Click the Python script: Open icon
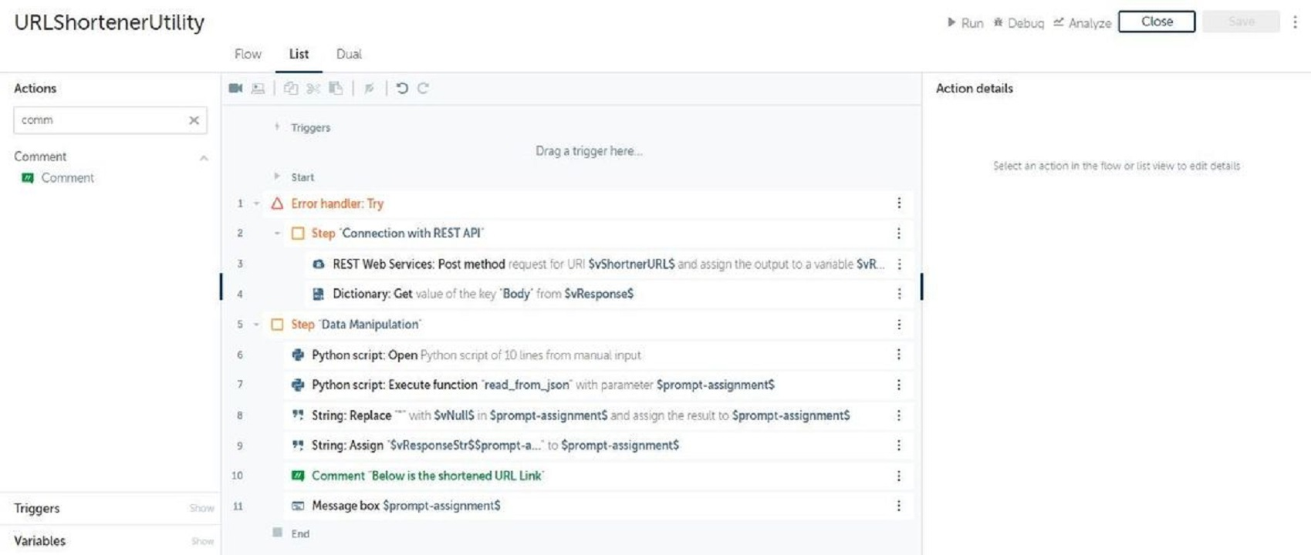Viewport: 1311px width, 555px height. click(298, 355)
